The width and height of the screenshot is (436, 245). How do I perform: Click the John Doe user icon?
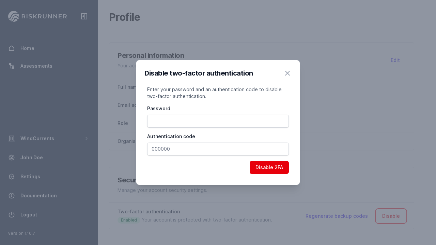click(x=12, y=158)
